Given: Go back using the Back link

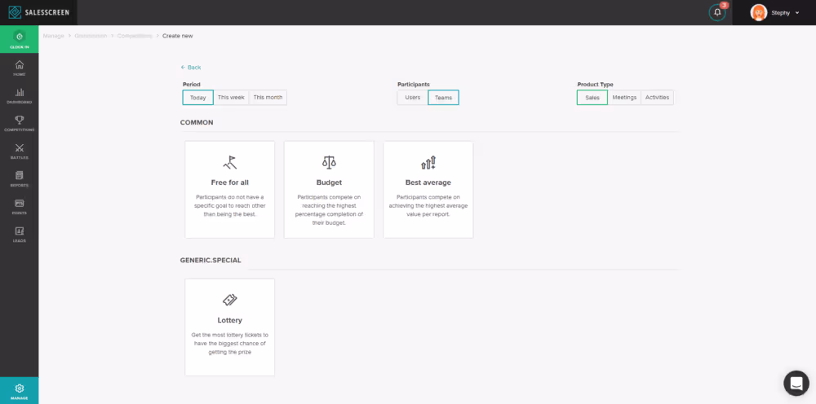Looking at the screenshot, I should click(191, 68).
